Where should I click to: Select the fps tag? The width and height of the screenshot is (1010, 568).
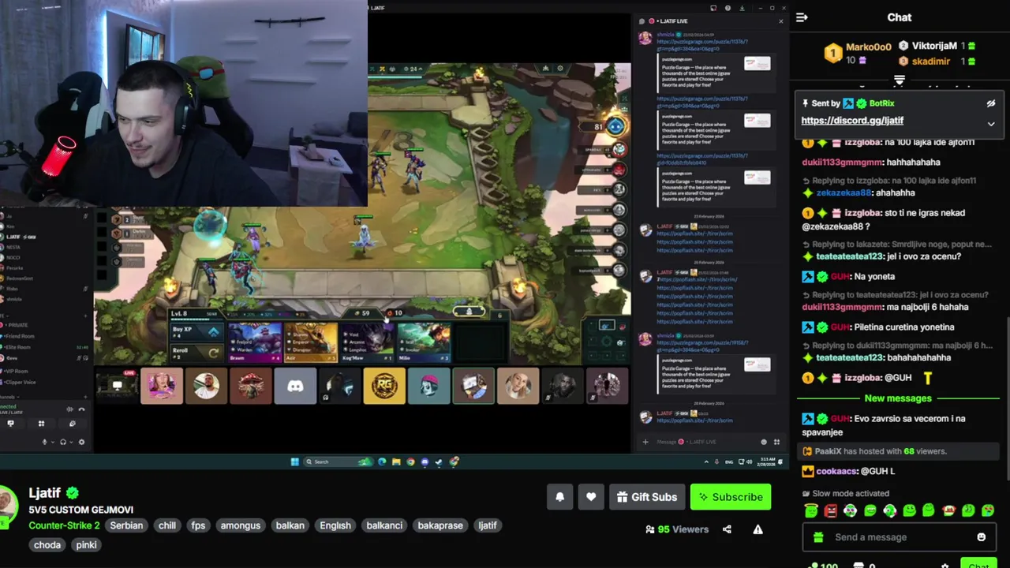pos(198,525)
